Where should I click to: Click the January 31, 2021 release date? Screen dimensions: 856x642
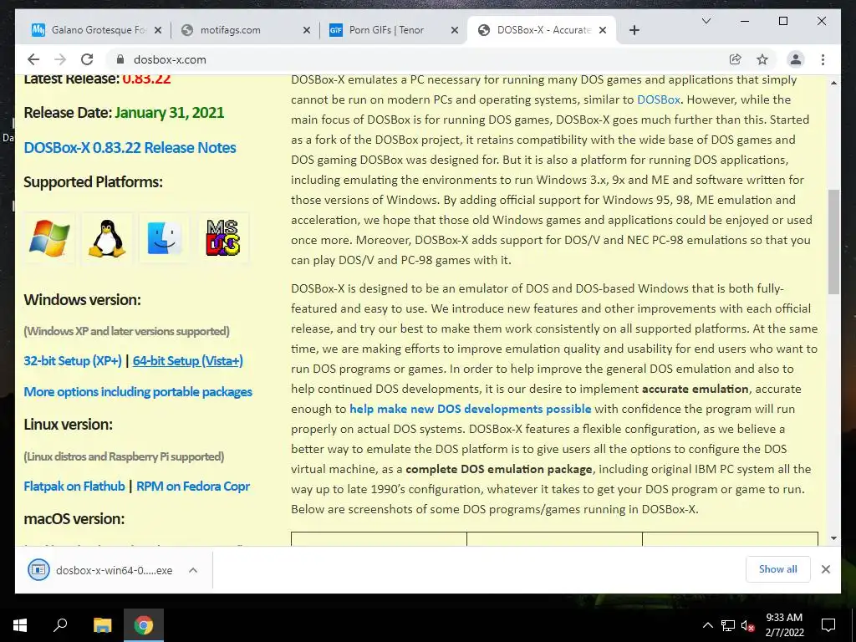pyautogui.click(x=169, y=113)
